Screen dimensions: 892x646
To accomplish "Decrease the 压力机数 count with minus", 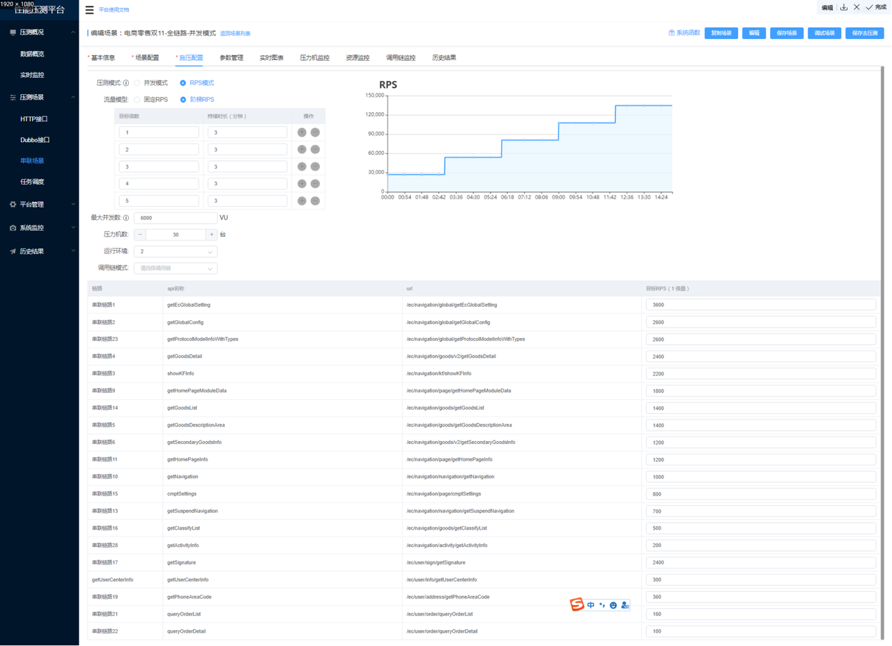I will pos(140,235).
